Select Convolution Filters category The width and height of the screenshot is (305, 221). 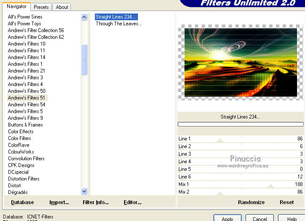coord(26,159)
